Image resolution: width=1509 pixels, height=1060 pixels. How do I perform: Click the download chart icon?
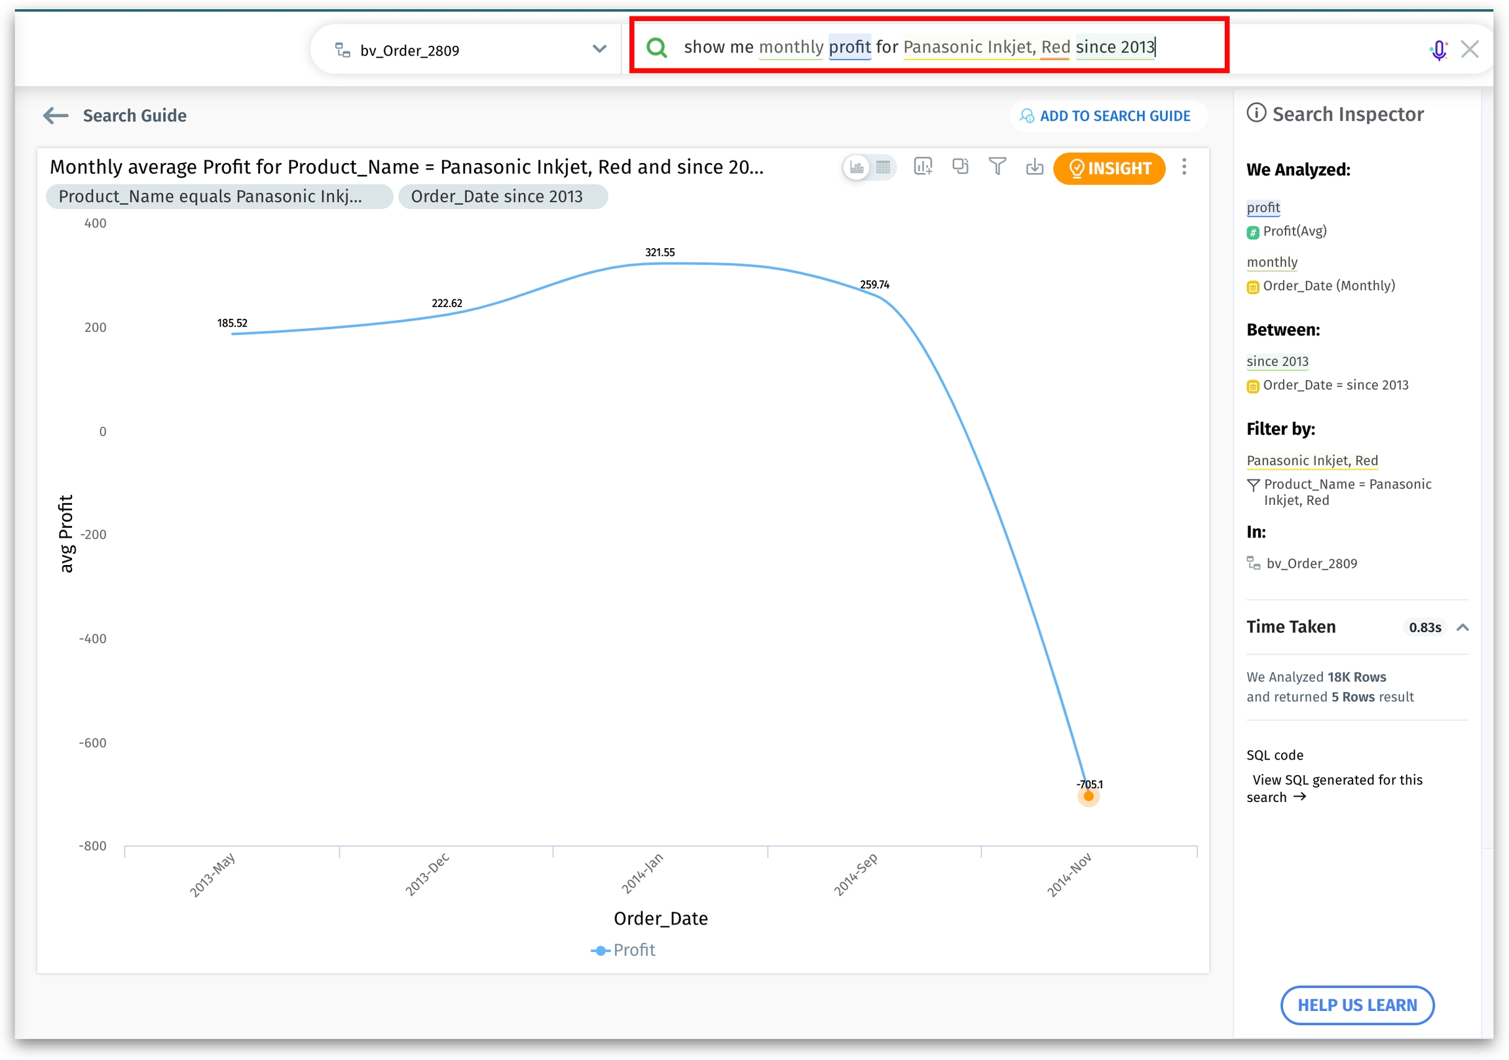[x=1034, y=167]
